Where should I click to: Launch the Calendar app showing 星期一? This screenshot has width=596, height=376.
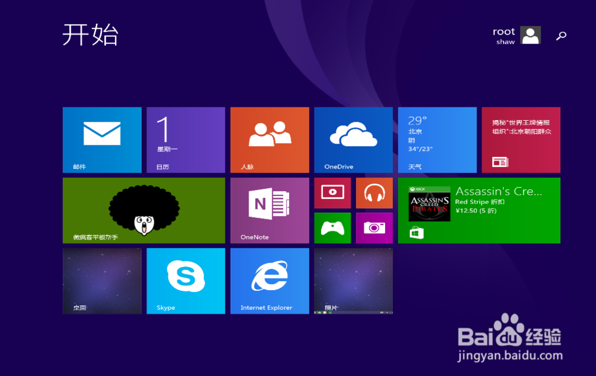pyautogui.click(x=185, y=139)
